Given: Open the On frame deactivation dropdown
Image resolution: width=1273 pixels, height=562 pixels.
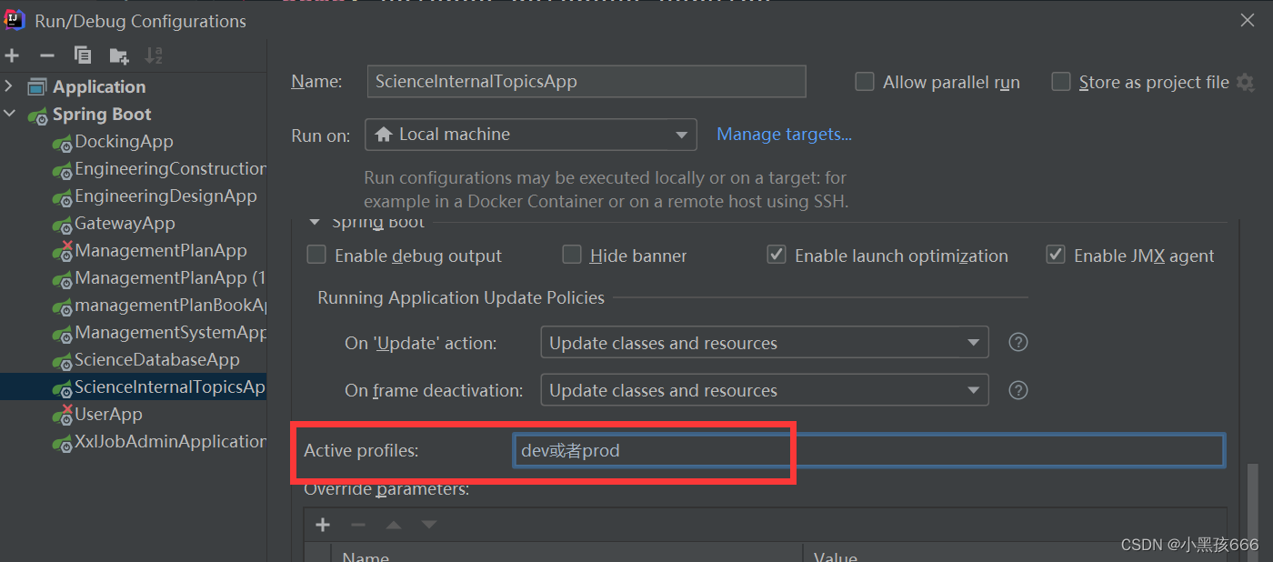Looking at the screenshot, I should [x=765, y=390].
